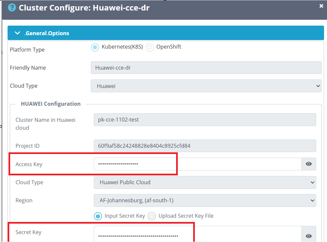Click the Secret Key label
Viewport: 327px width, 242px height.
(28, 232)
